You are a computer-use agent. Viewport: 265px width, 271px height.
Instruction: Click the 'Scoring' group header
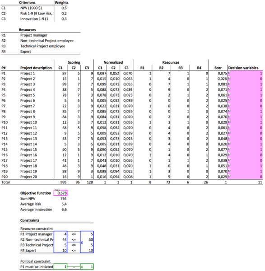[x=74, y=62]
